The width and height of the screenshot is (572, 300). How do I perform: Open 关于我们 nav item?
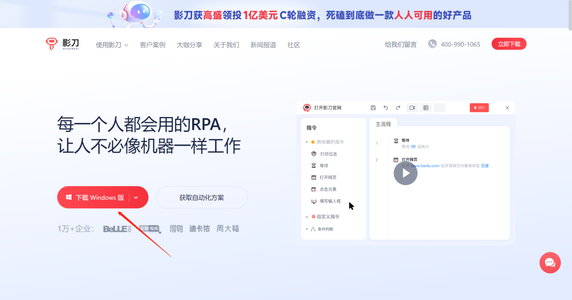coord(226,45)
